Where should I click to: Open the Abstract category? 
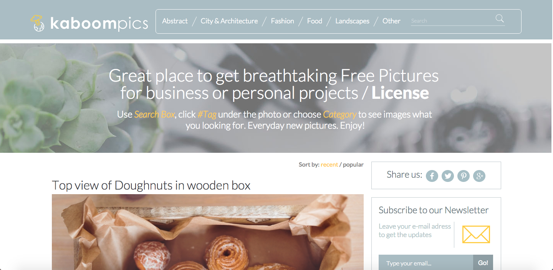click(x=175, y=21)
